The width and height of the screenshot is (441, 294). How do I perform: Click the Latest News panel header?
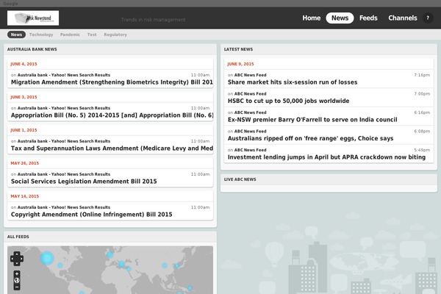pos(329,49)
